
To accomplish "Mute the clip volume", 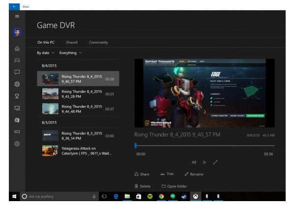I will (194, 162).
